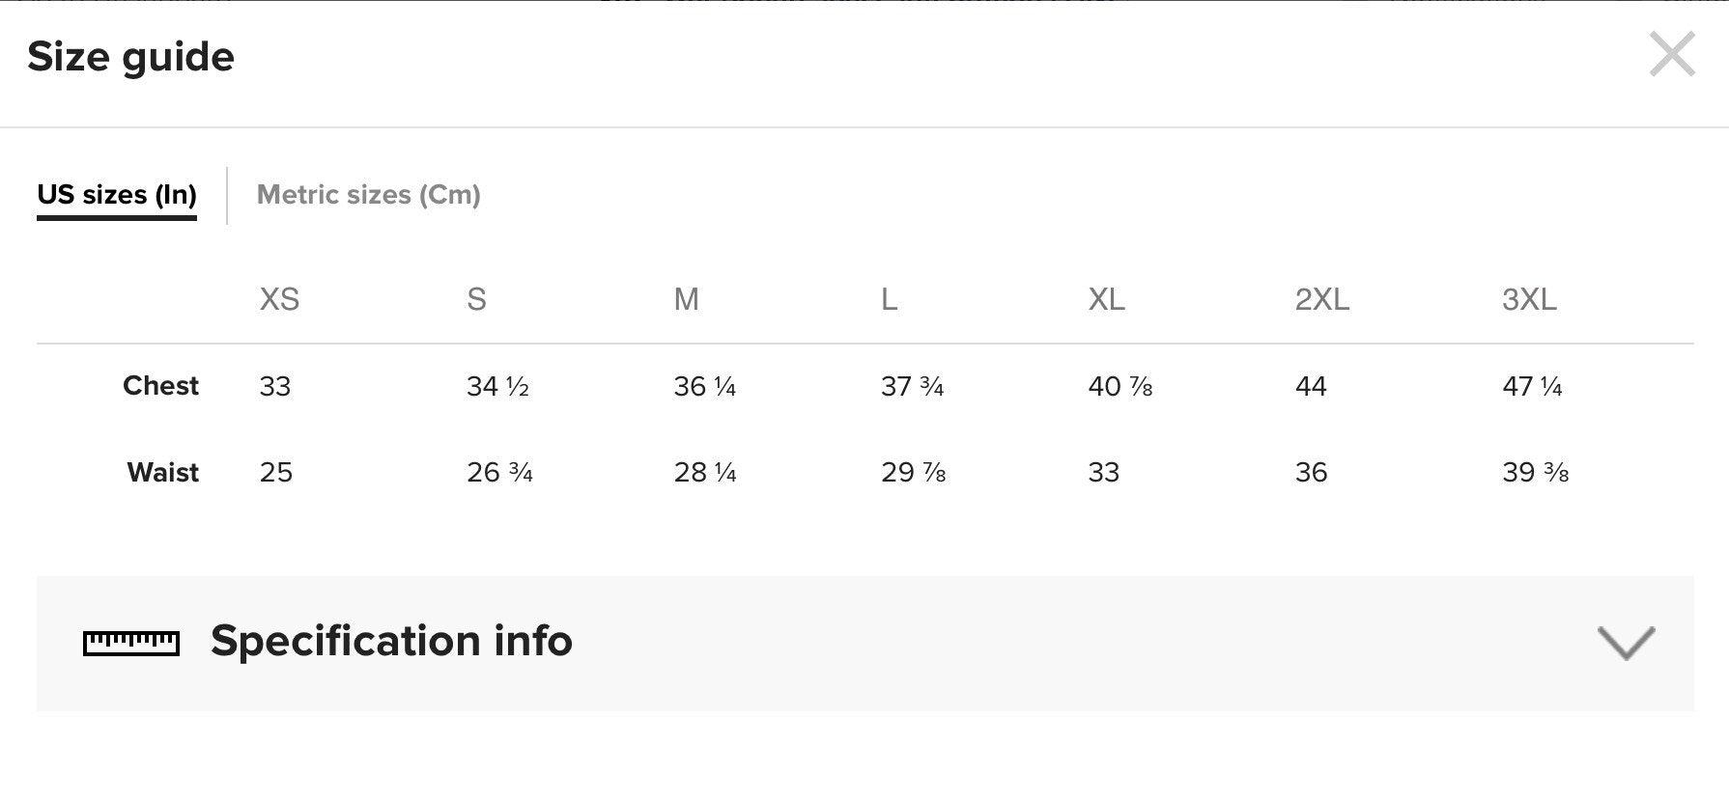Click the Chest row label
The width and height of the screenshot is (1729, 800).
[160, 386]
